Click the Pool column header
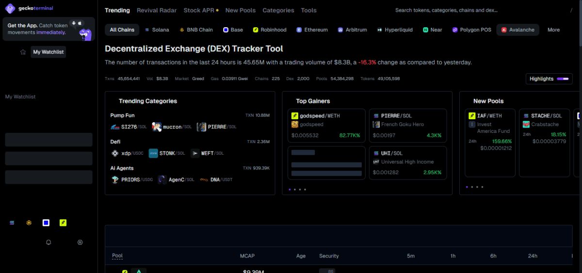Viewport: 582px width, 273px height. pos(117,256)
